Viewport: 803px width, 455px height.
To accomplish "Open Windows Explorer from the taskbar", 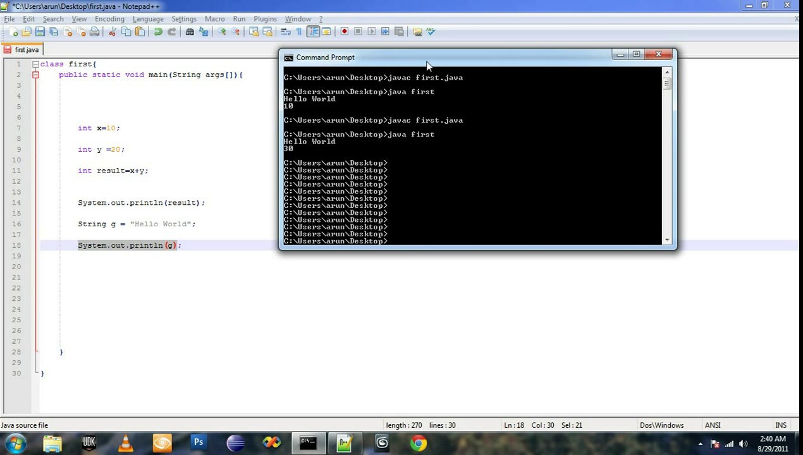I will point(52,443).
